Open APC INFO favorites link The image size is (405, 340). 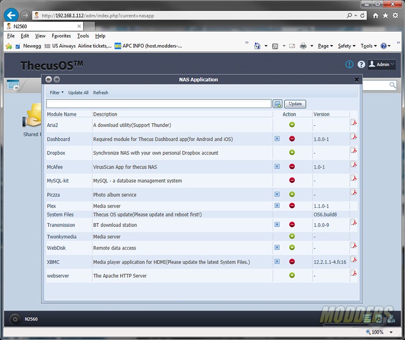(148, 46)
